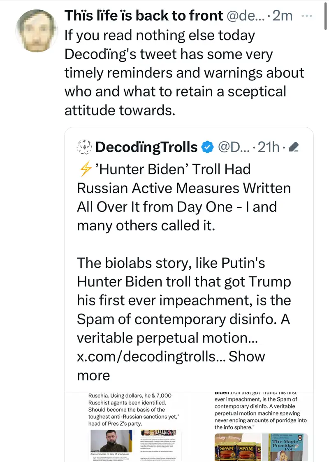Open the 2m timestamp link

pyautogui.click(x=283, y=16)
